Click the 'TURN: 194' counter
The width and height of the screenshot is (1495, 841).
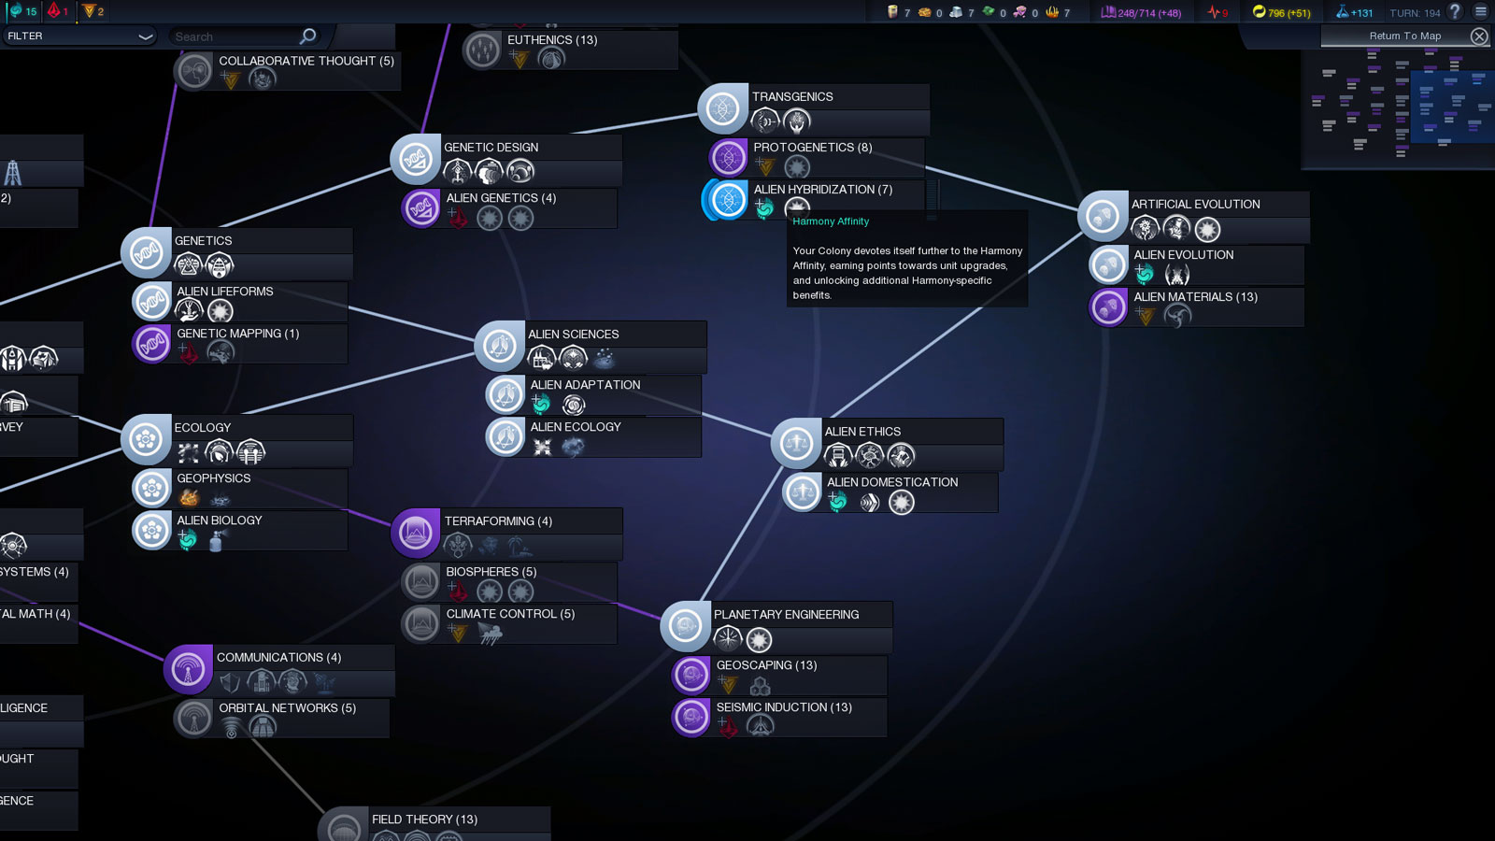tap(1415, 13)
